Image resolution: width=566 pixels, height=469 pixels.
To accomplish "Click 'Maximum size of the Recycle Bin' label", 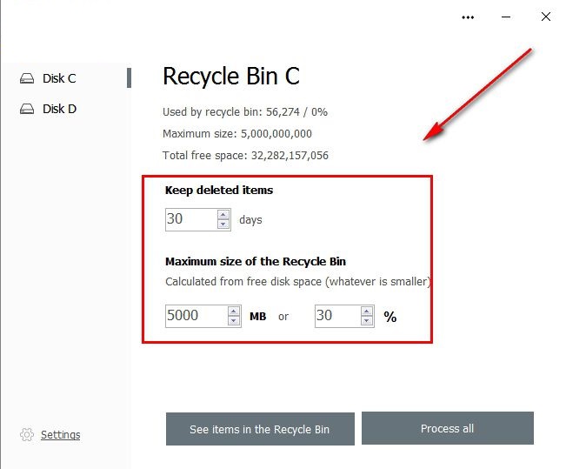I will [x=256, y=261].
